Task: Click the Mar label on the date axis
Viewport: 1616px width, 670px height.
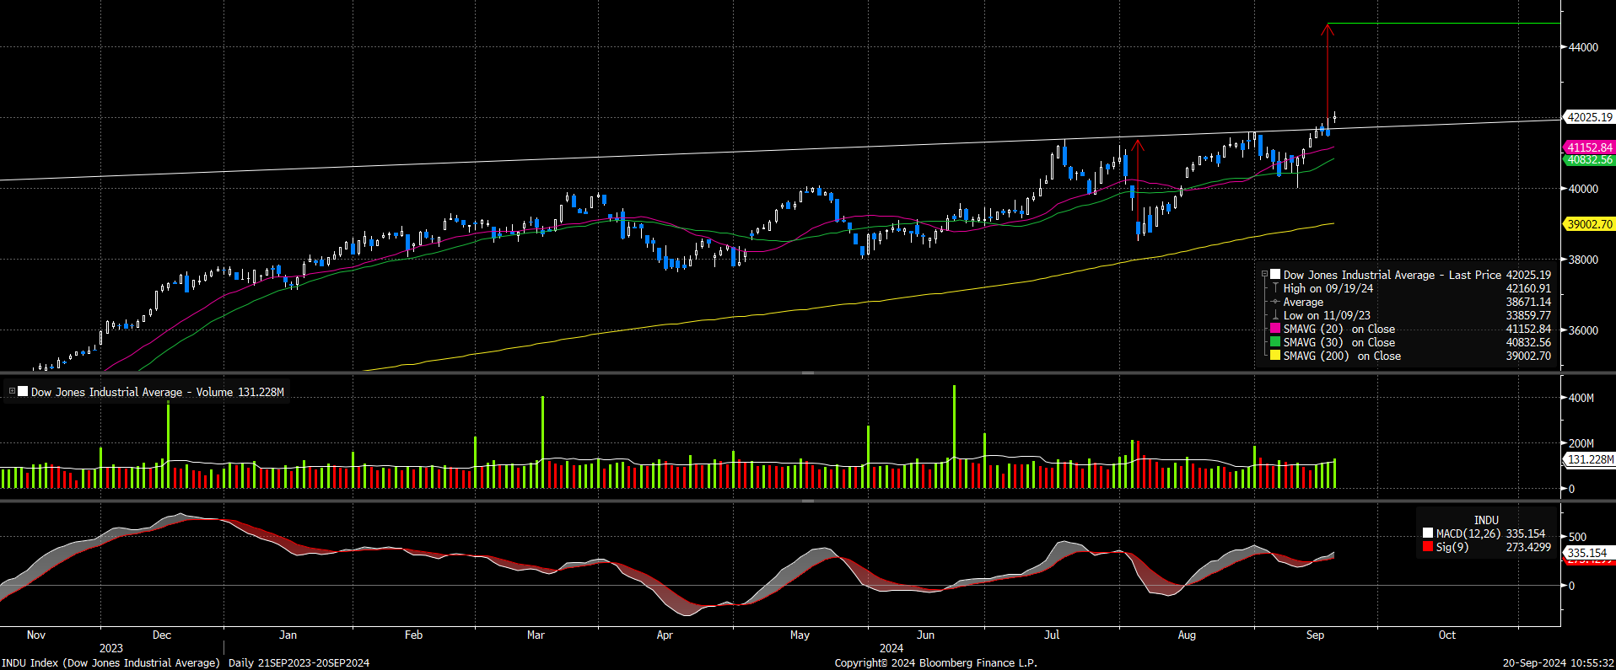Action: [536, 635]
